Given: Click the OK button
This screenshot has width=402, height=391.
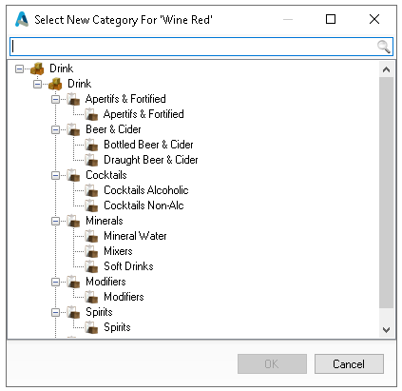Looking at the screenshot, I should (272, 363).
